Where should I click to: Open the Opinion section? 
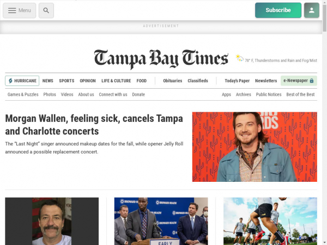click(x=88, y=81)
